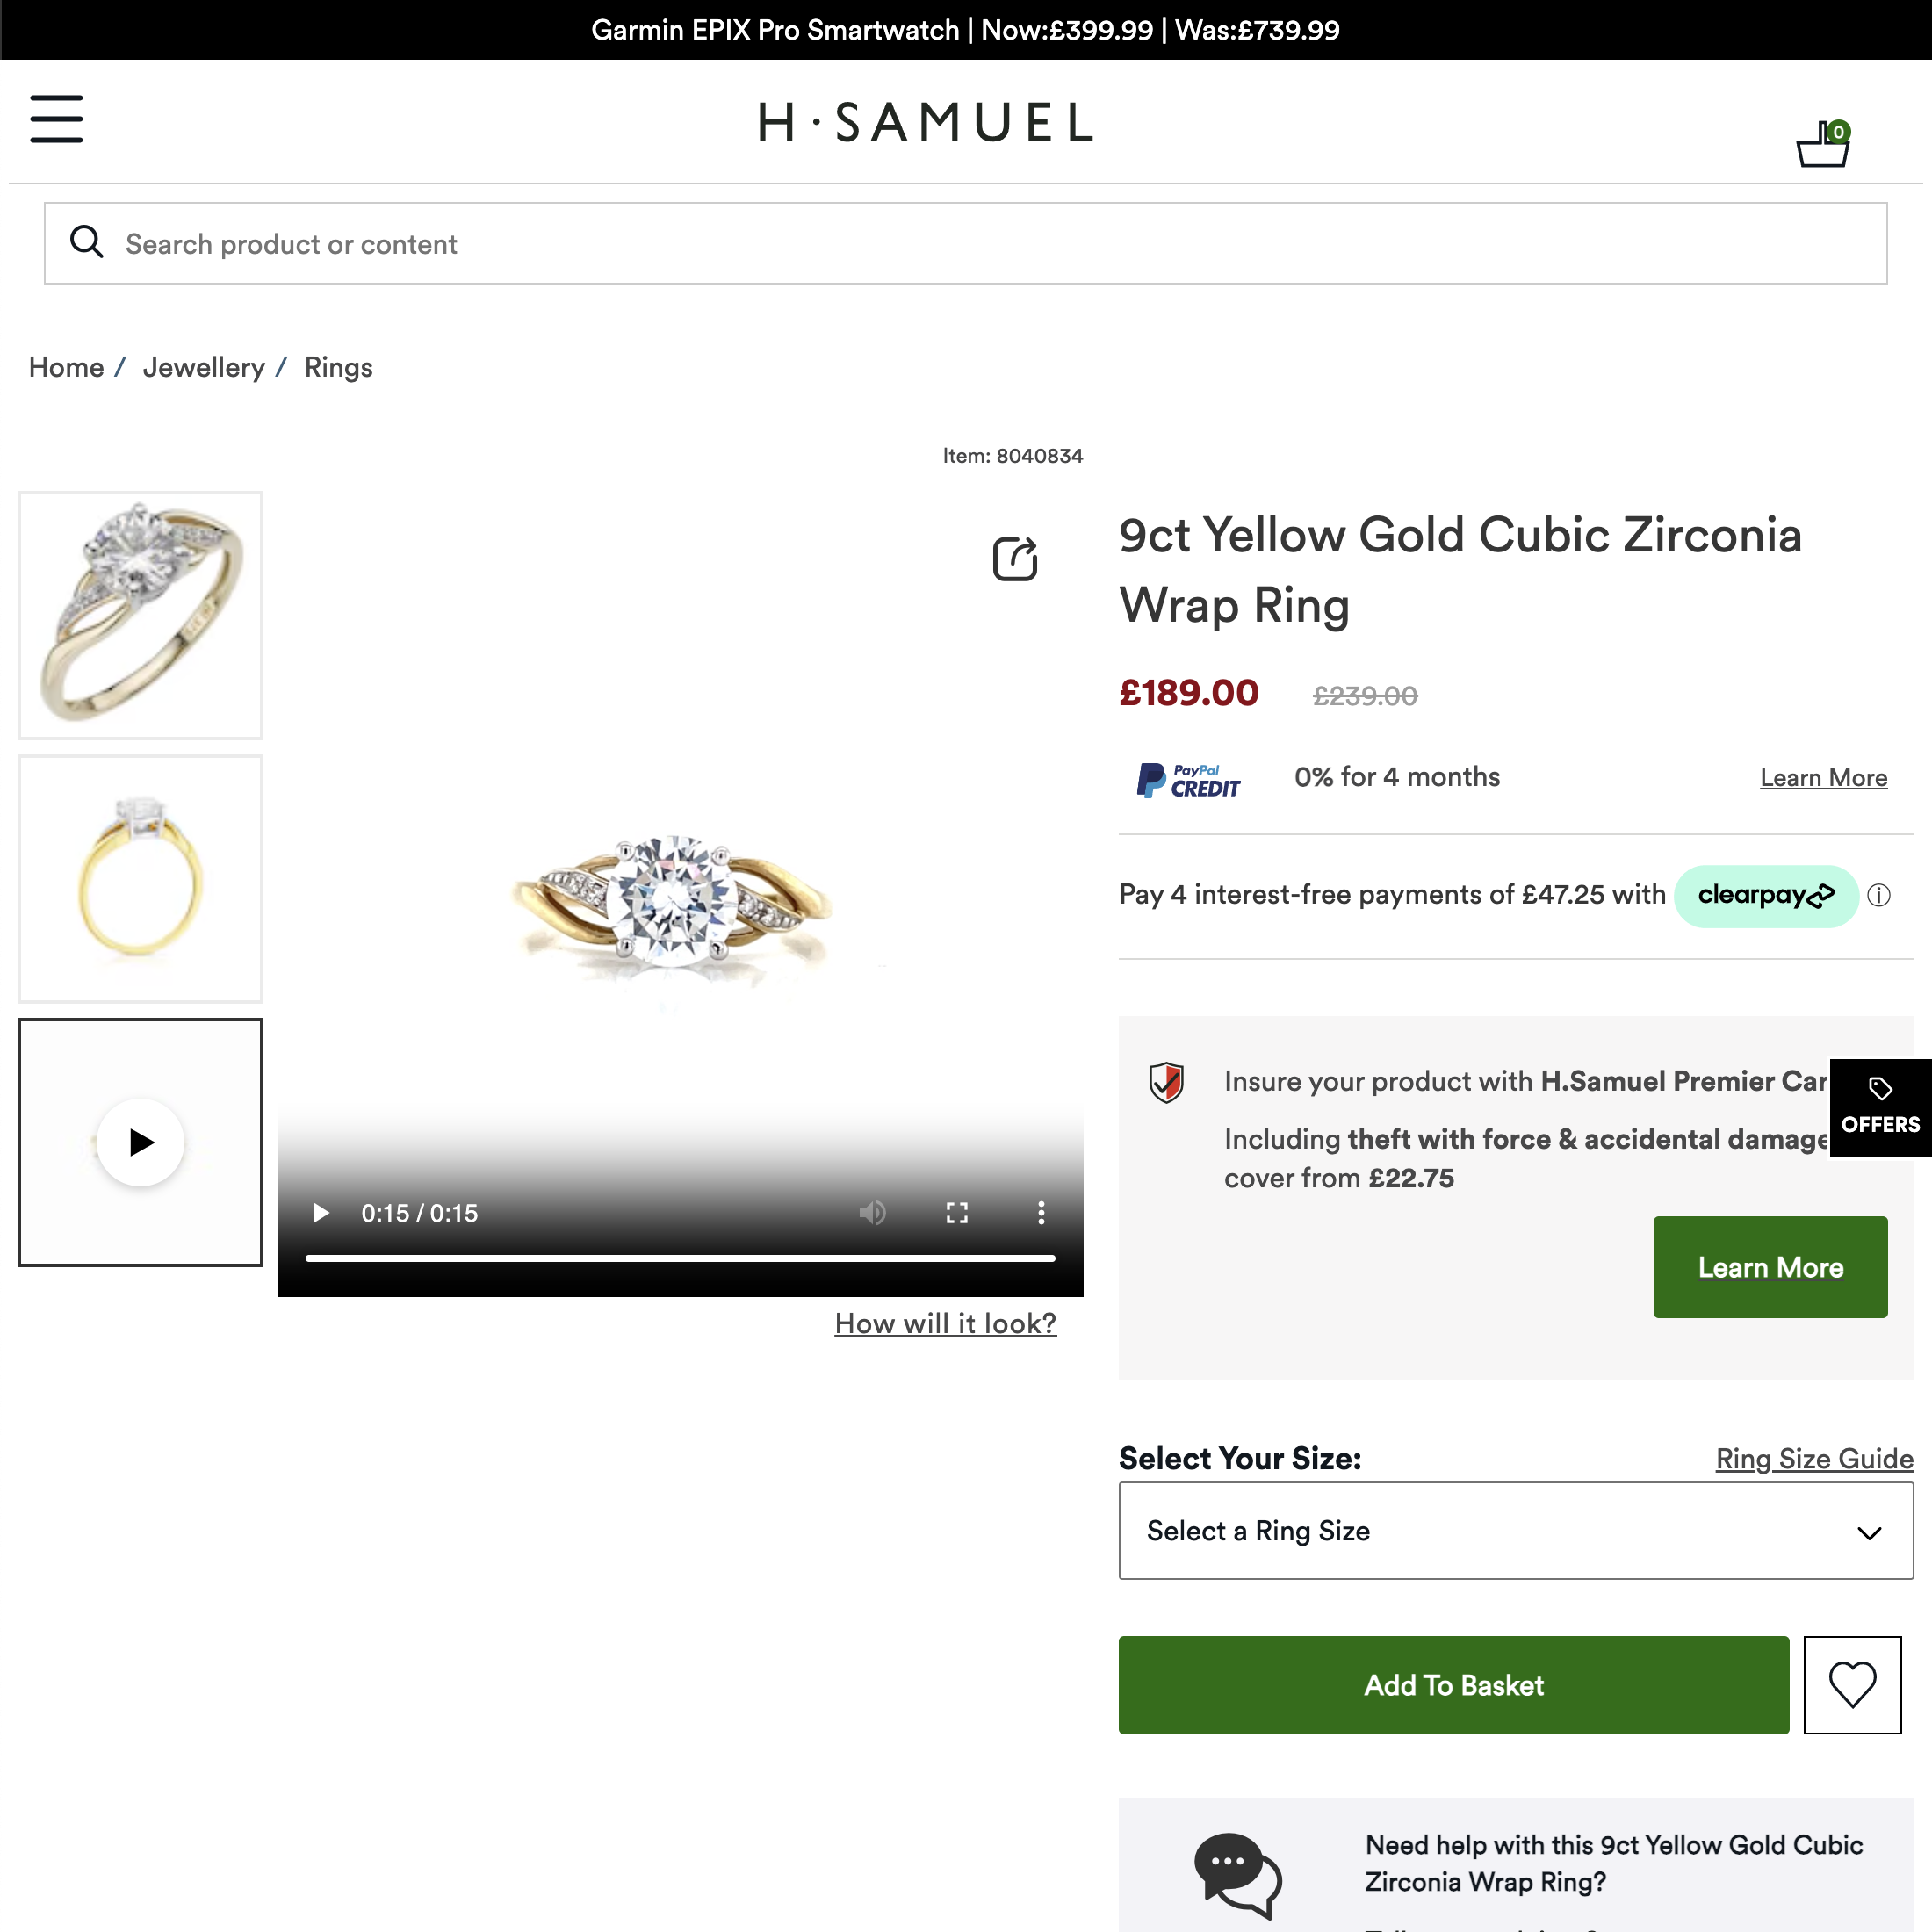Add ring to wishlist with heart icon
This screenshot has height=1932, width=1932.
click(x=1851, y=1685)
